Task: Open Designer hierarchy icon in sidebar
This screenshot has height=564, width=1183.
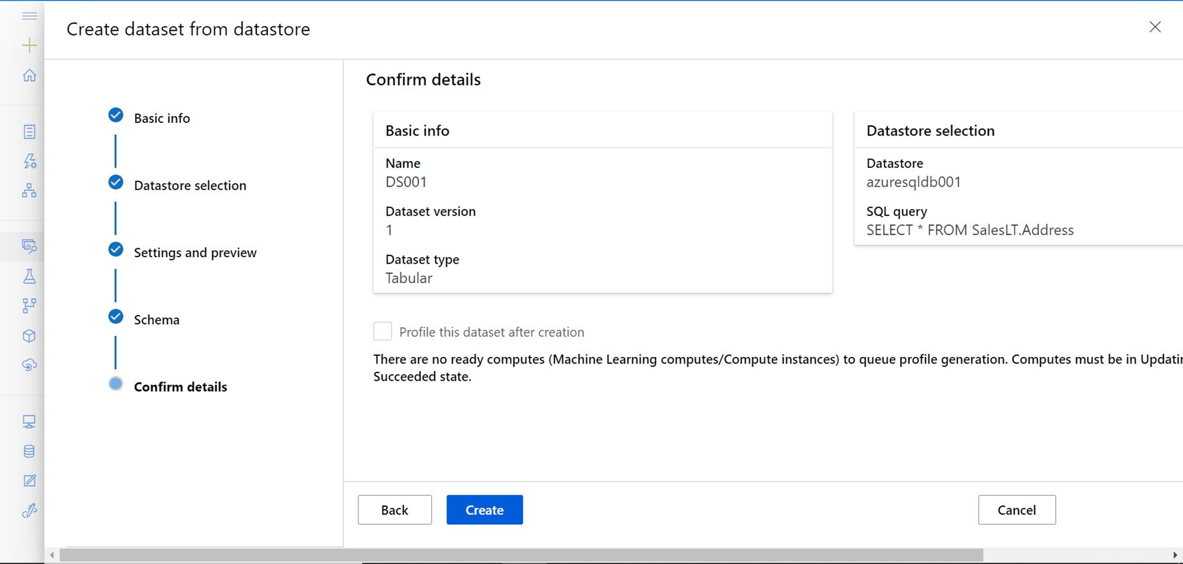Action: 29,190
